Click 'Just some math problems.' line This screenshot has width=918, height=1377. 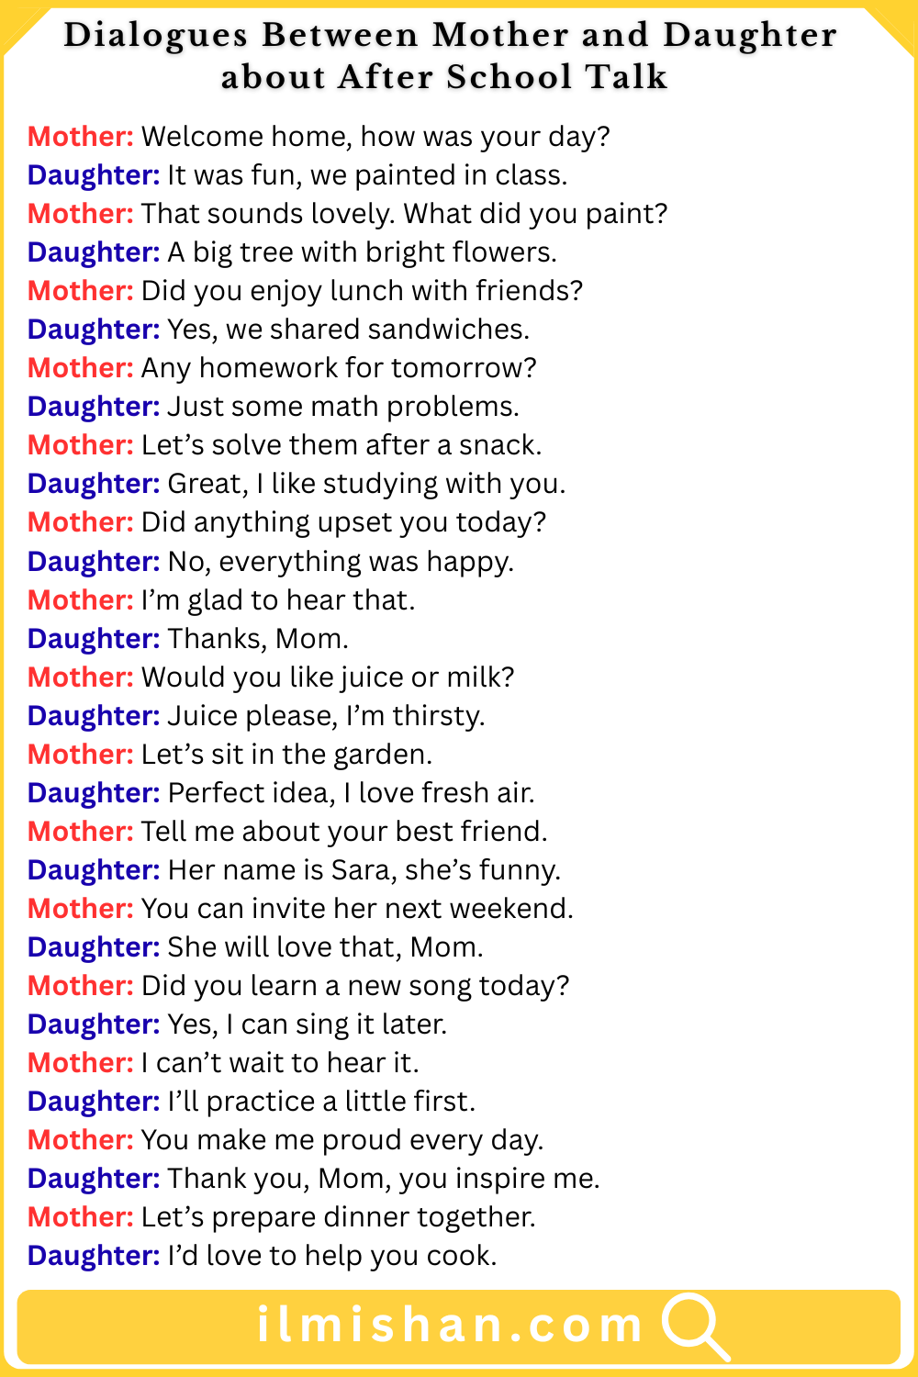tap(343, 407)
